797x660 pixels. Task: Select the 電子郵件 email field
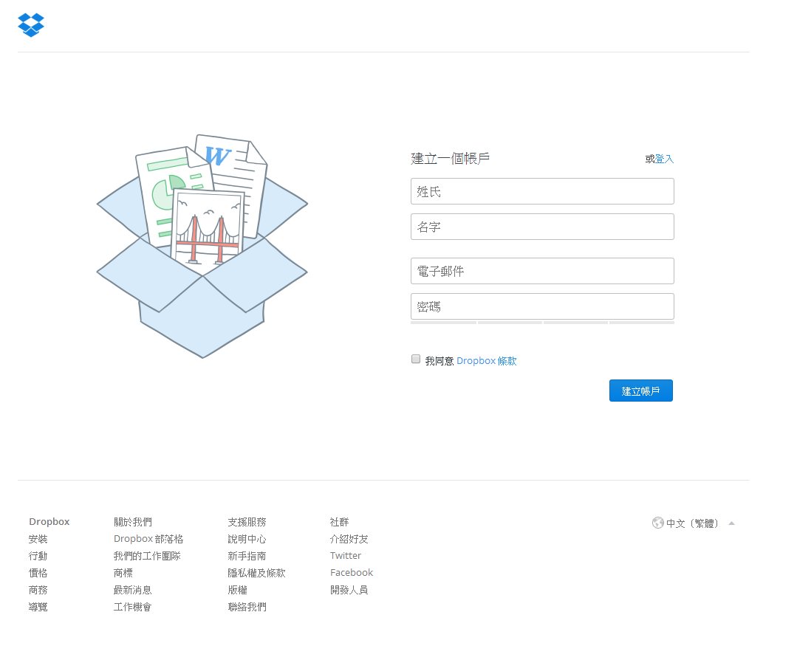pyautogui.click(x=542, y=271)
